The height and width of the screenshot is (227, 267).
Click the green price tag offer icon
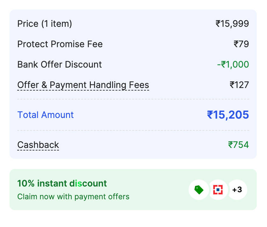pos(199,190)
